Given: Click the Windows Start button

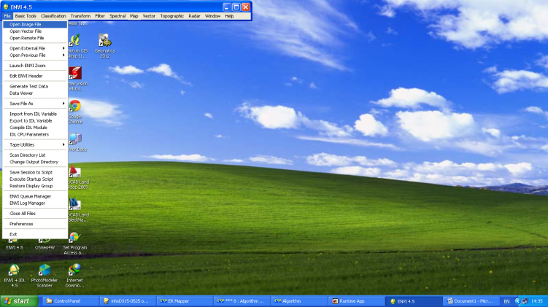Looking at the screenshot, I should (19, 301).
